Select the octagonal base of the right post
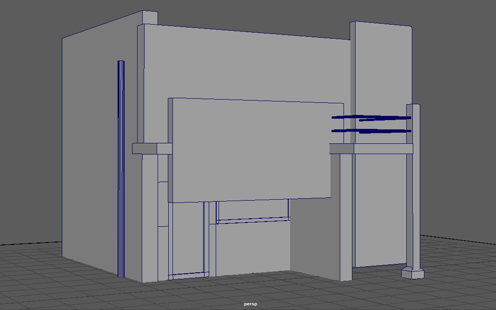Viewport: 496px width, 310px height. coord(412,273)
